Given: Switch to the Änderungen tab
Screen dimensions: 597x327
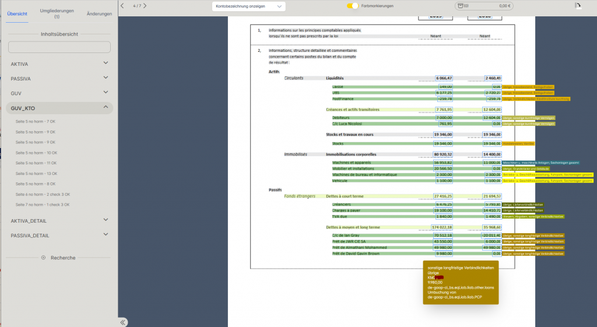Looking at the screenshot, I should tap(99, 13).
